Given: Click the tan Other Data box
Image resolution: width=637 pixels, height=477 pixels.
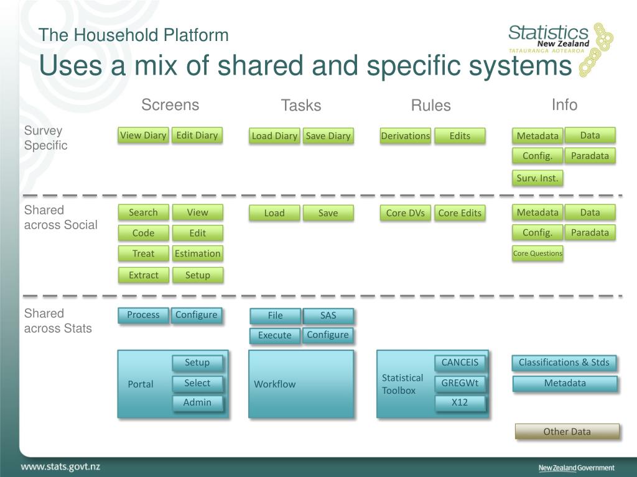Looking at the screenshot, I should tap(567, 432).
